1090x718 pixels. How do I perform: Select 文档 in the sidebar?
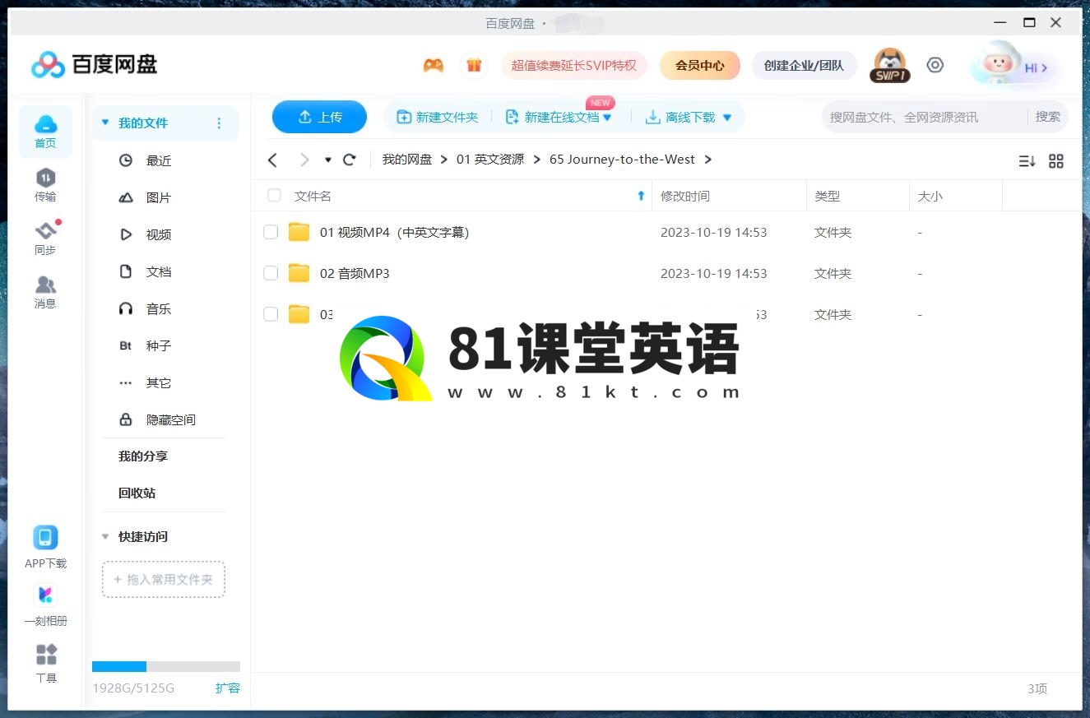pos(159,271)
